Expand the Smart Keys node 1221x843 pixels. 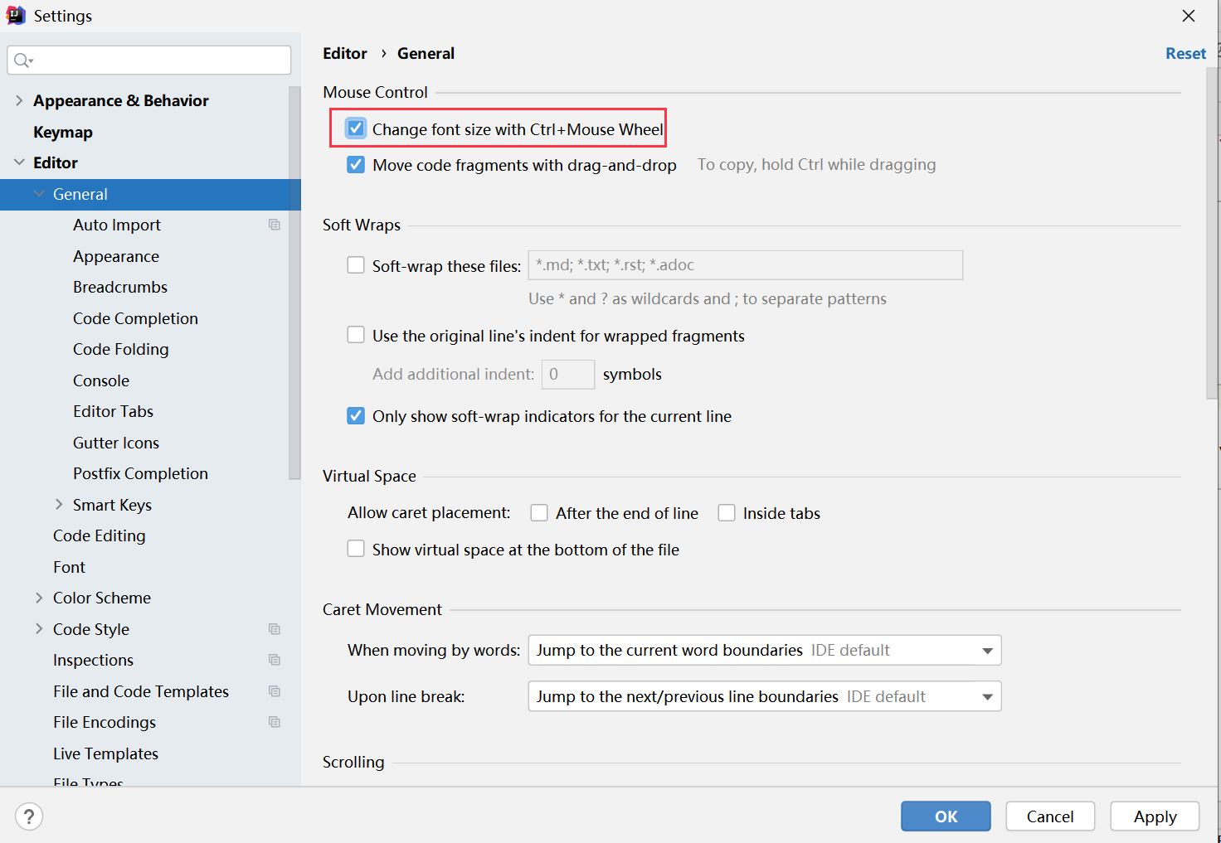click(59, 505)
